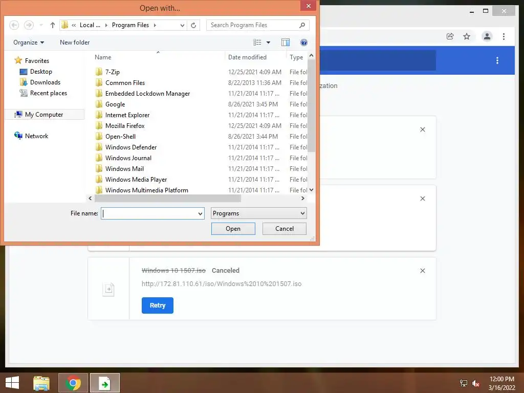Open the Windows Start button
Viewport: 524px width, 393px height.
point(12,383)
